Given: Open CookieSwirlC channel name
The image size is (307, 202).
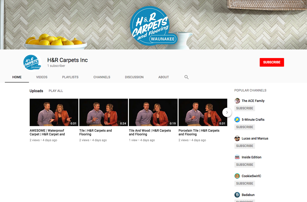Looking at the screenshot, I should 251,176.
